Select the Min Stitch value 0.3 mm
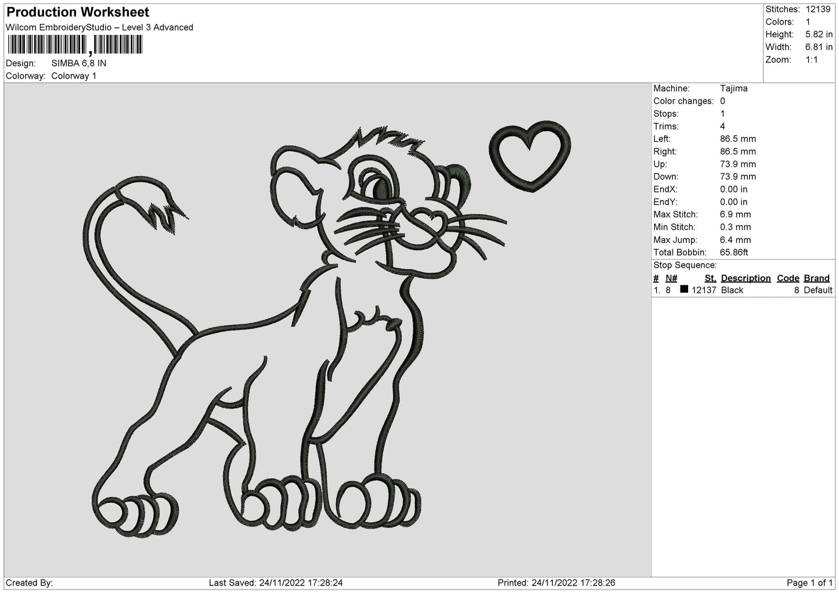 coord(736,227)
